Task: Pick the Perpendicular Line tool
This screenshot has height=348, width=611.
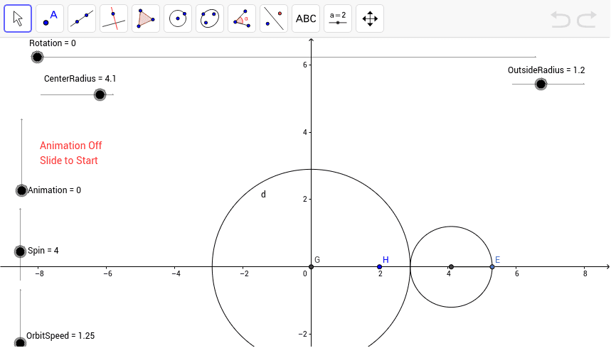Action: coord(113,18)
